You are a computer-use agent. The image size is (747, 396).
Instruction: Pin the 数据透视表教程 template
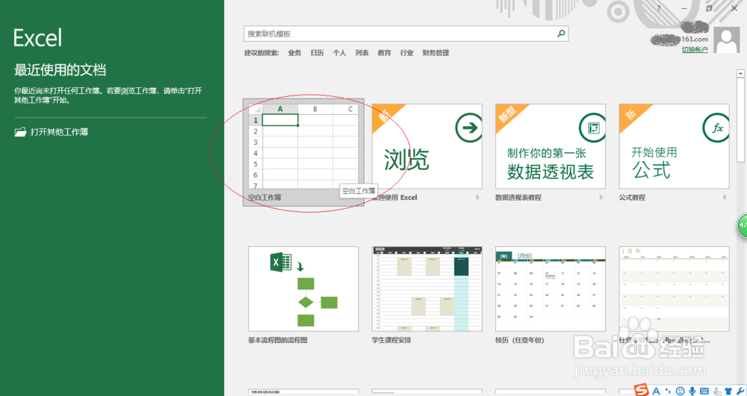pyautogui.click(x=601, y=198)
